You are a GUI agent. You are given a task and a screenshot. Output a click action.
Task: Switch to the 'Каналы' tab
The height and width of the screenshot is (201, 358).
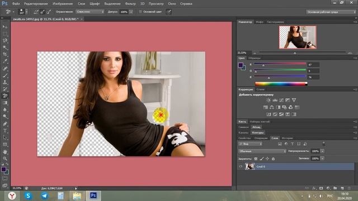click(243, 133)
